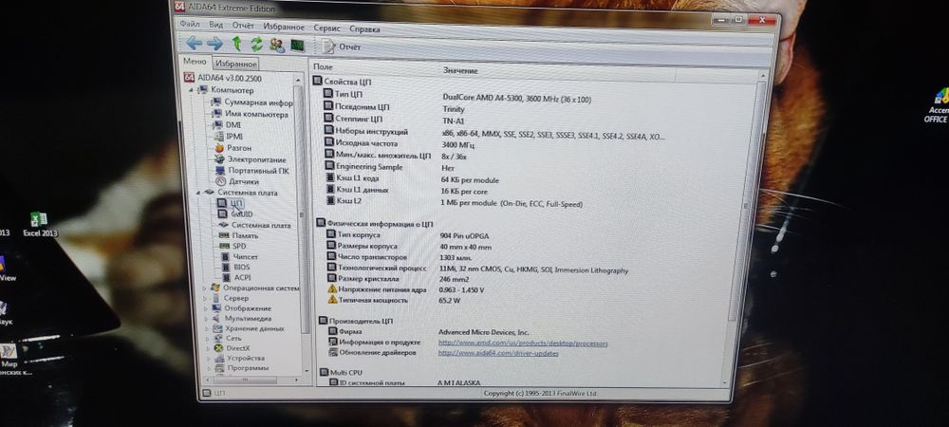Click the Мультимедиа speaker icon
This screenshot has width=949, height=427.
click(x=216, y=319)
